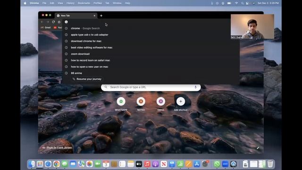
Task: Open Mail from the dock
Action: pyautogui.click(x=73, y=164)
